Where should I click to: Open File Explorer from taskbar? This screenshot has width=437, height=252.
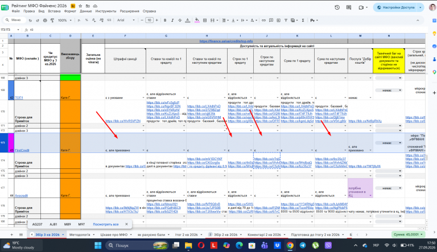click(x=188, y=245)
